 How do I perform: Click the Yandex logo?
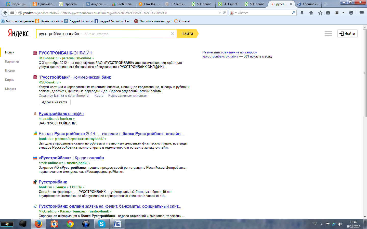pyautogui.click(x=18, y=33)
